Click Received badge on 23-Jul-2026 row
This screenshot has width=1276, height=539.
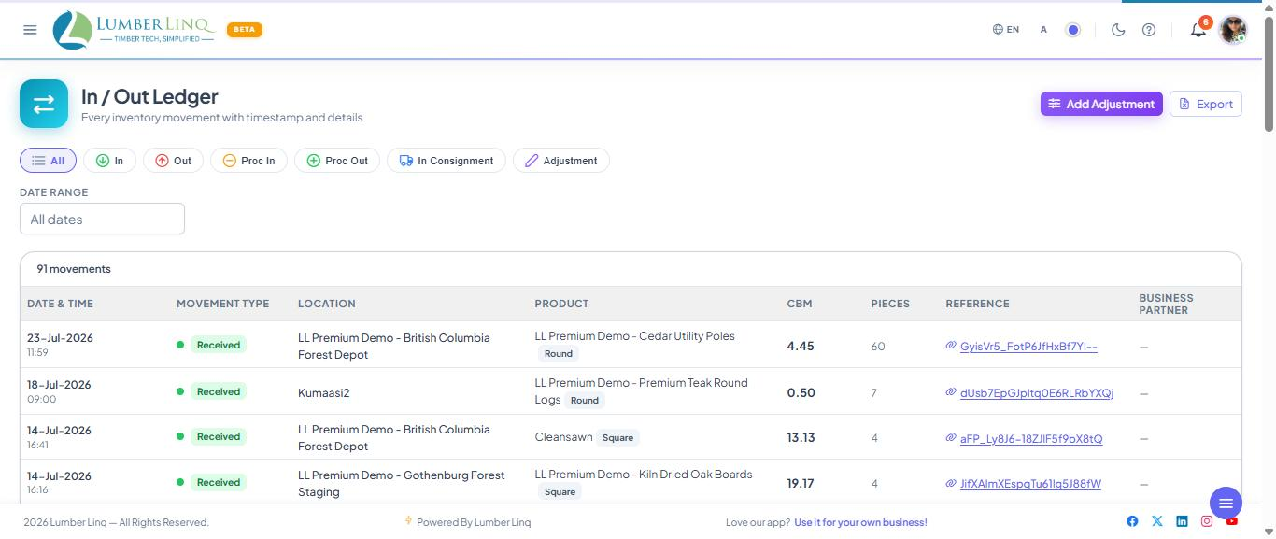(x=219, y=345)
